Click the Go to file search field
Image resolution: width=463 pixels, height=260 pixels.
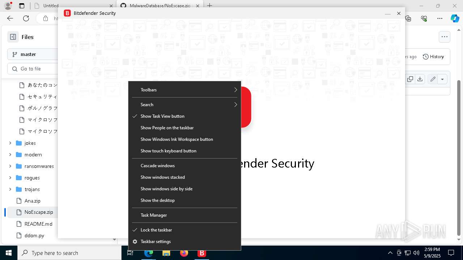(x=33, y=69)
